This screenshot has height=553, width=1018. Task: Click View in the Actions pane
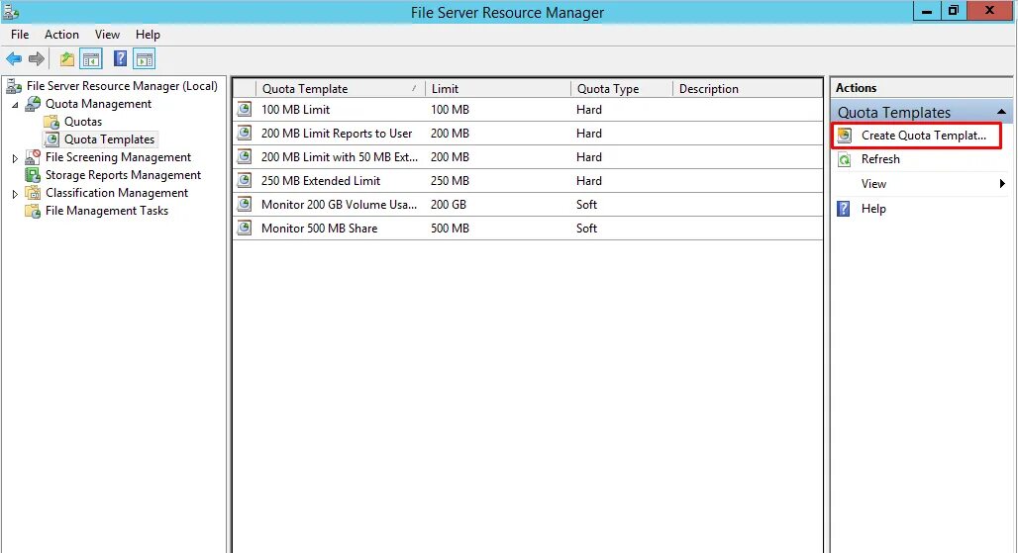coord(873,184)
